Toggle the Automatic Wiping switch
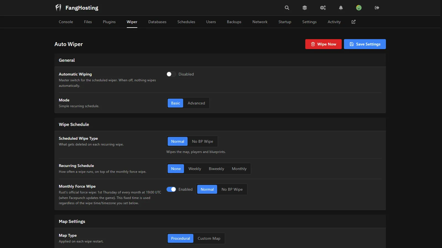 click(x=171, y=74)
